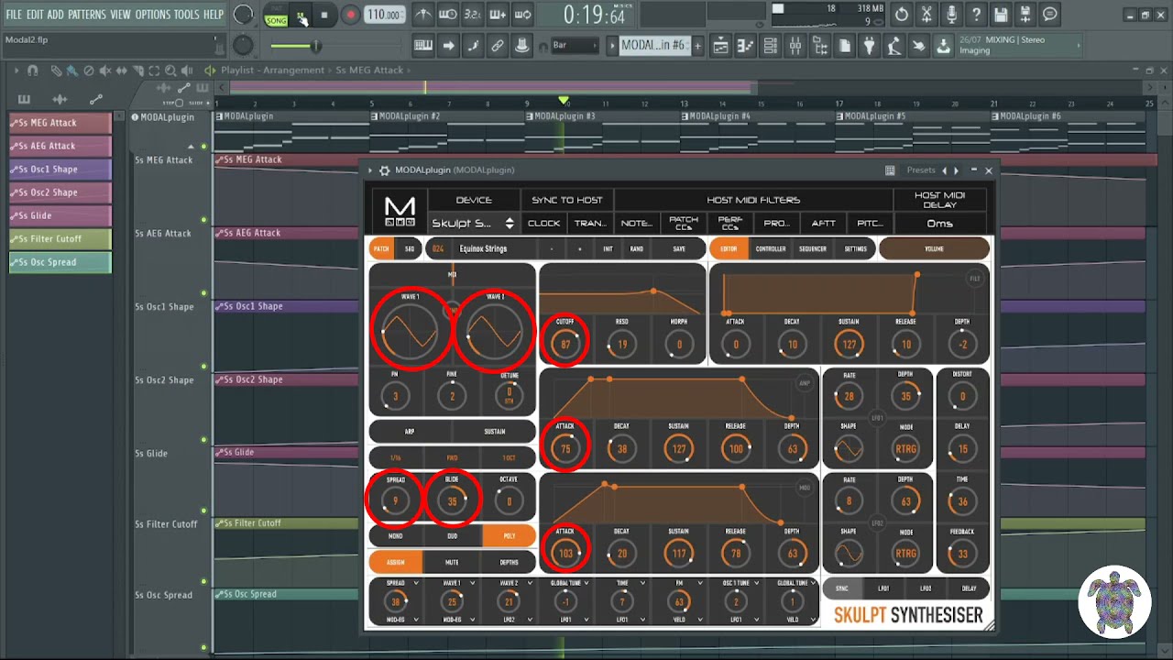
Task: Click the SAVE patch button
Action: pos(679,248)
